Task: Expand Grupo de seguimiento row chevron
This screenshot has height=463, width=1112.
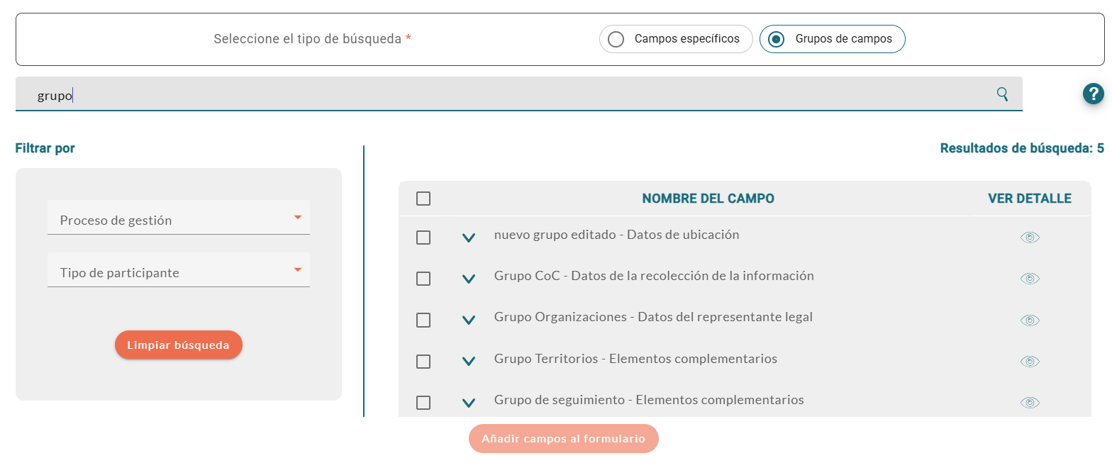Action: coord(468,403)
